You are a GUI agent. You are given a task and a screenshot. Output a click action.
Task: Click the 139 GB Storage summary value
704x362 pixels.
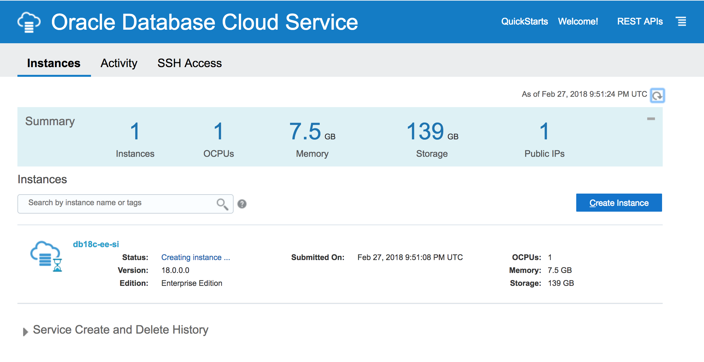[432, 132]
